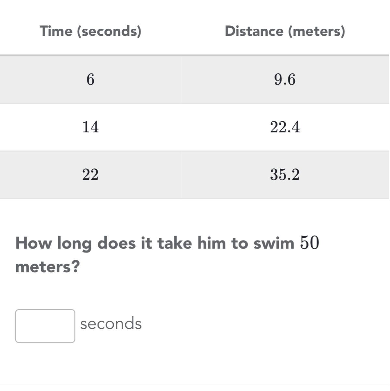Select the distance cell showing 22.4
This screenshot has width=390, height=391.
[285, 127]
